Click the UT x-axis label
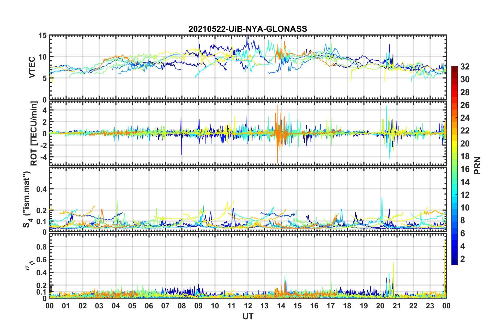Screen dimensions: 496x331 (248, 316)
